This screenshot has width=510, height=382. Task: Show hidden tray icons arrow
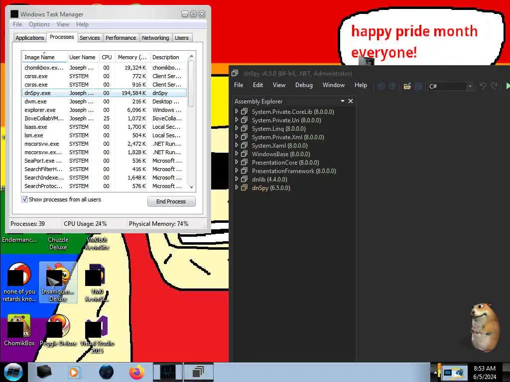[435, 372]
